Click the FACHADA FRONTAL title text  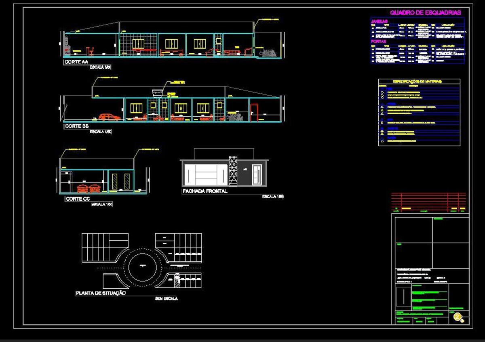[x=205, y=191]
